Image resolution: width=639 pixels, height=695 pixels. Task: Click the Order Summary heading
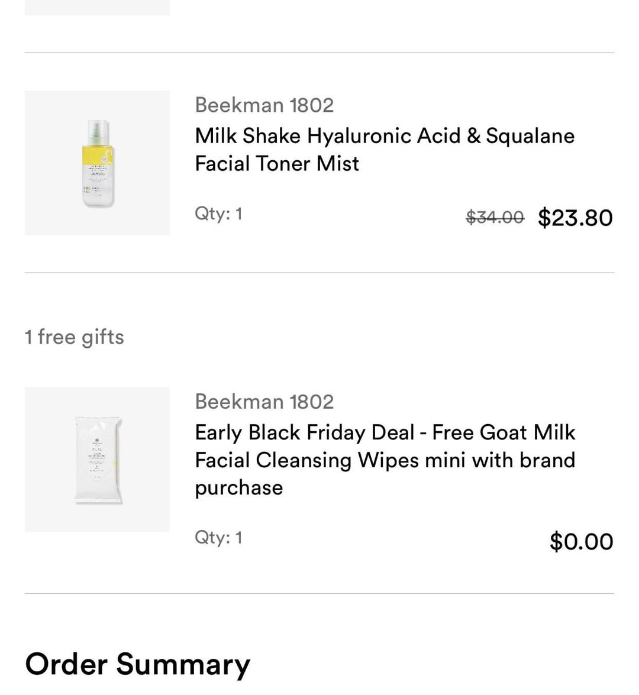coord(137,664)
